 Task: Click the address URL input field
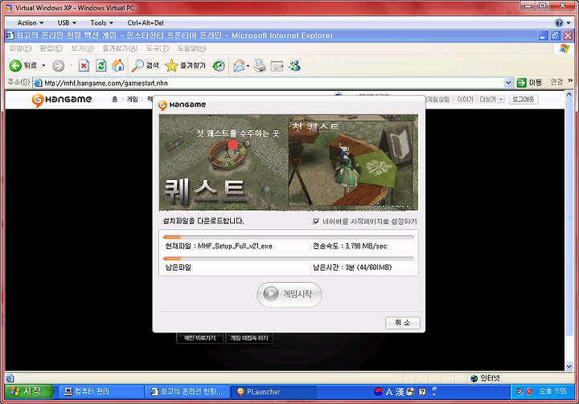(x=273, y=83)
